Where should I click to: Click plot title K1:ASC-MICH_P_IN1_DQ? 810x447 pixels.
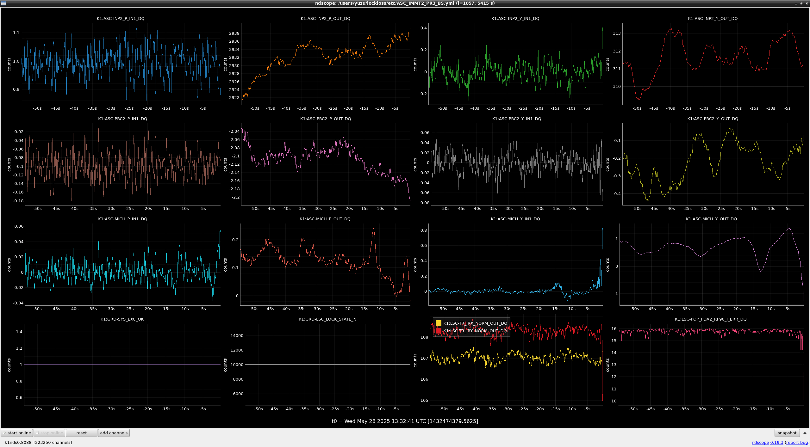[123, 219]
